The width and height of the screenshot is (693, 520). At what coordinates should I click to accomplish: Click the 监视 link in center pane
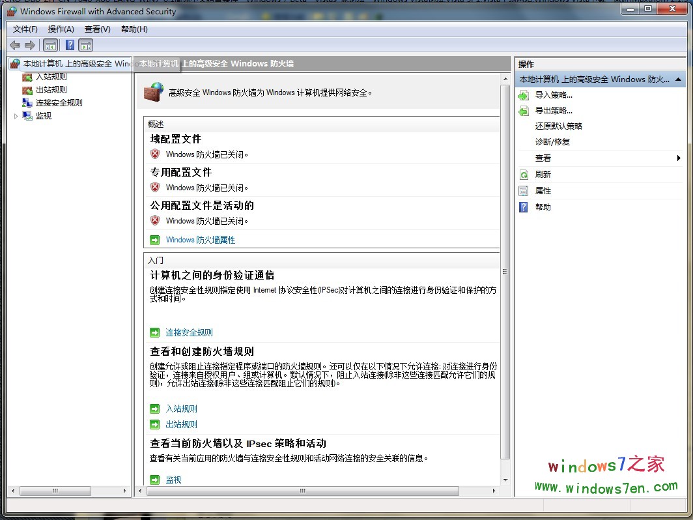coord(173,480)
